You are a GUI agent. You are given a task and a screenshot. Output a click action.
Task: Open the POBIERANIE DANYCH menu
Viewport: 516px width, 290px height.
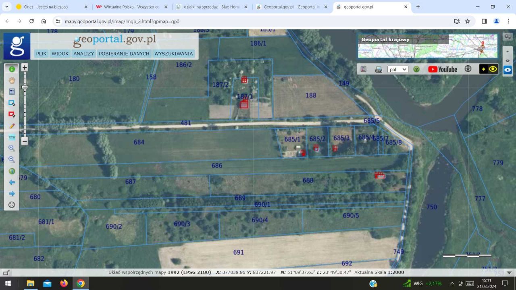coord(124,54)
